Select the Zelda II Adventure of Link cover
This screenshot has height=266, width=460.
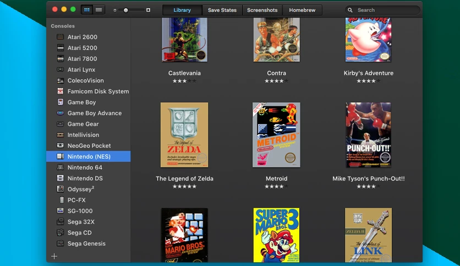point(369,235)
